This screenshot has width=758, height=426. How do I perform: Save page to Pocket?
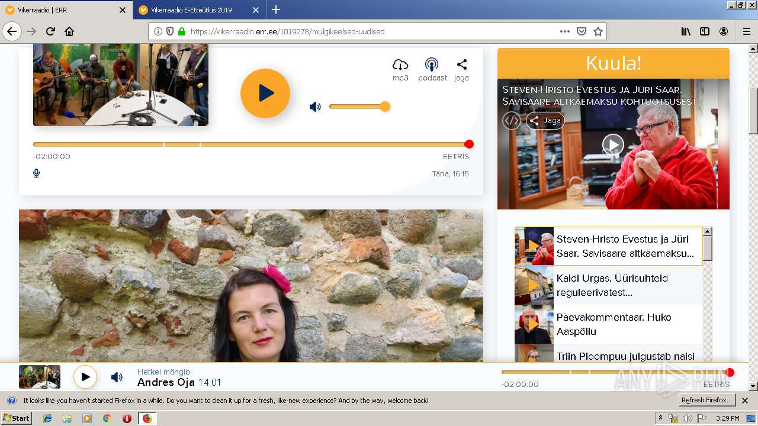(x=582, y=31)
